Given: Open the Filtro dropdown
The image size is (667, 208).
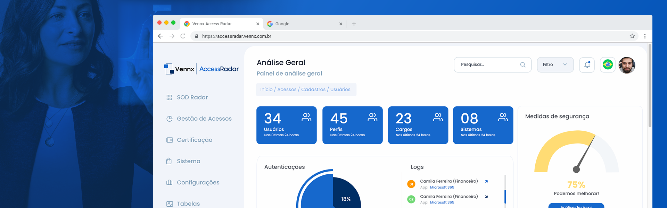Looking at the screenshot, I should 555,65.
